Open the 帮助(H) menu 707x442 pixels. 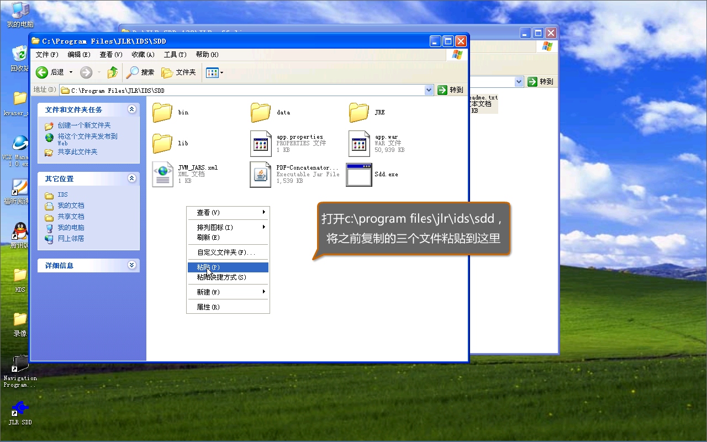tap(207, 55)
